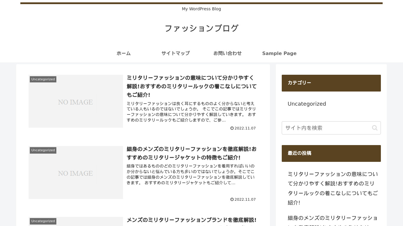403x226 pixels.
Task: Select Uncategorized in カテゴリー sidebar
Action: coord(307,104)
